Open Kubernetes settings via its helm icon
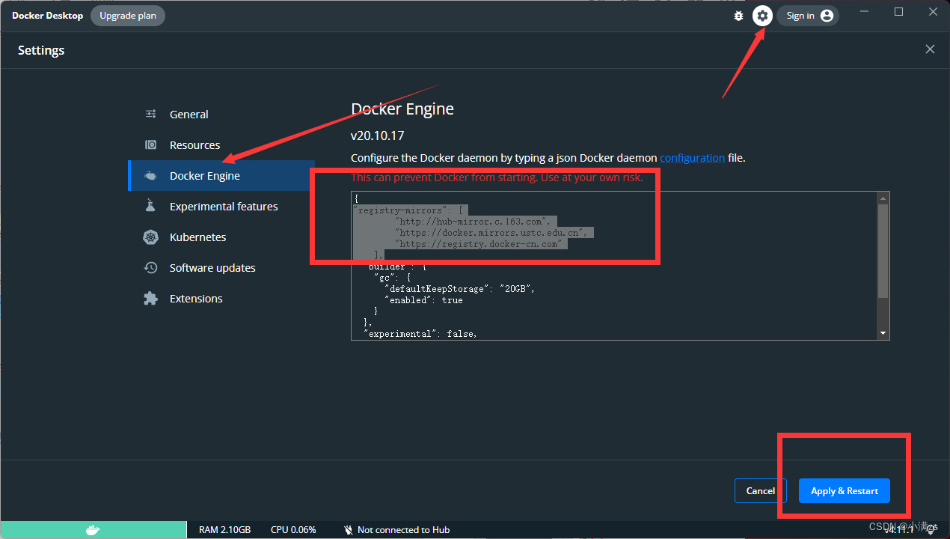 (x=150, y=237)
